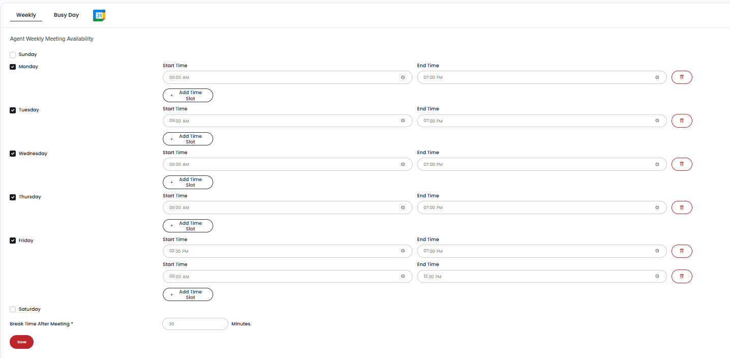
Task: Open clock picker for Tuesday end time
Action: [x=657, y=121]
